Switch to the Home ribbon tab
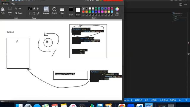Viewport: 190px width, 107px height. pos(5,4)
